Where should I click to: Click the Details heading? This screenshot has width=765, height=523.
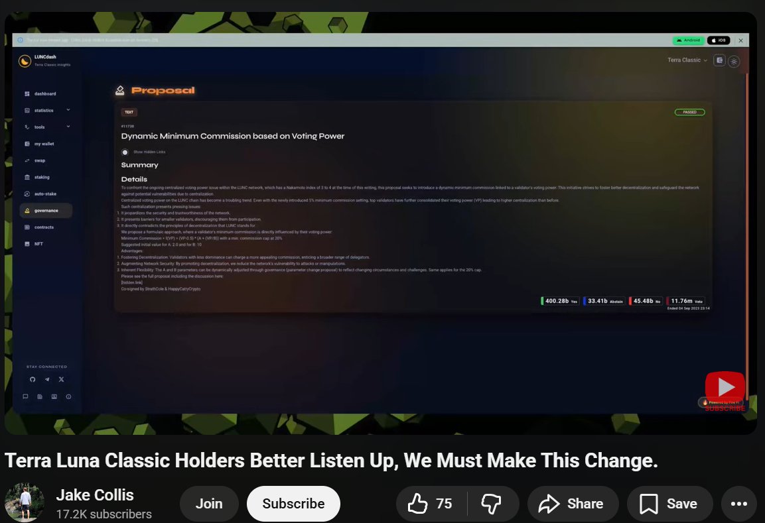point(134,180)
